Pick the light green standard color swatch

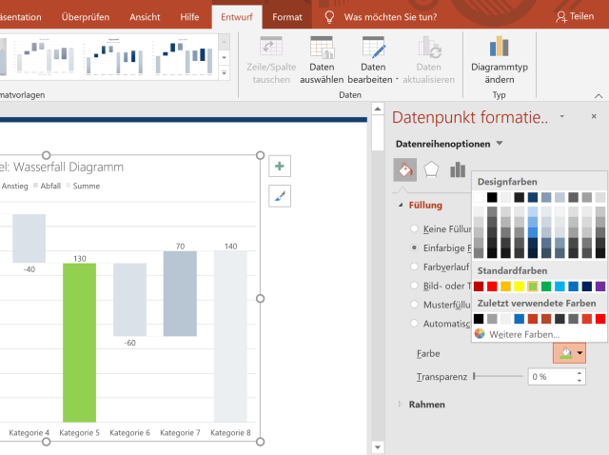[x=533, y=287]
